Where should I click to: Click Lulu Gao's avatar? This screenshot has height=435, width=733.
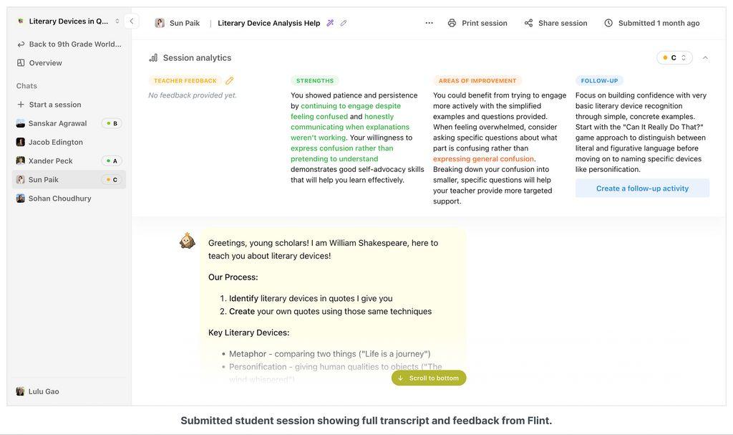tap(20, 391)
